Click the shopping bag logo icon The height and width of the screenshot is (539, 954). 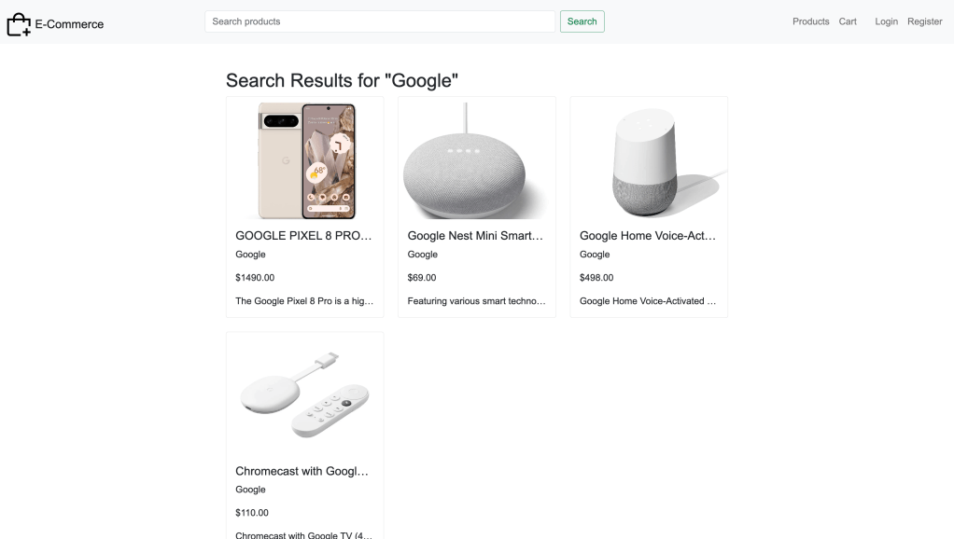click(x=19, y=24)
